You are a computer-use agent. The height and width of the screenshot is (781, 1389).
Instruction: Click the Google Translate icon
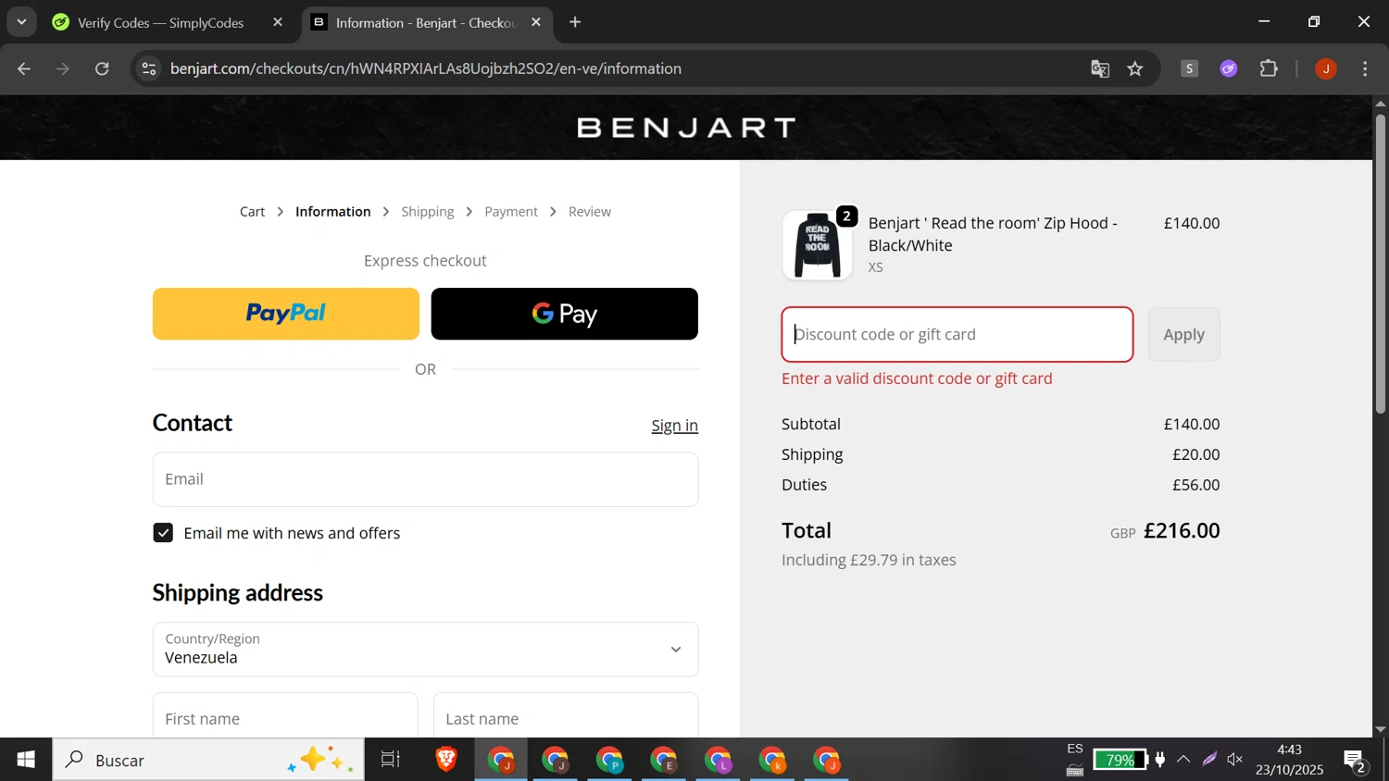tap(1100, 68)
